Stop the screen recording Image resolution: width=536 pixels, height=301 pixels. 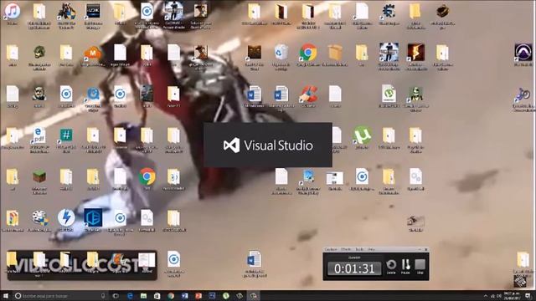point(420,266)
